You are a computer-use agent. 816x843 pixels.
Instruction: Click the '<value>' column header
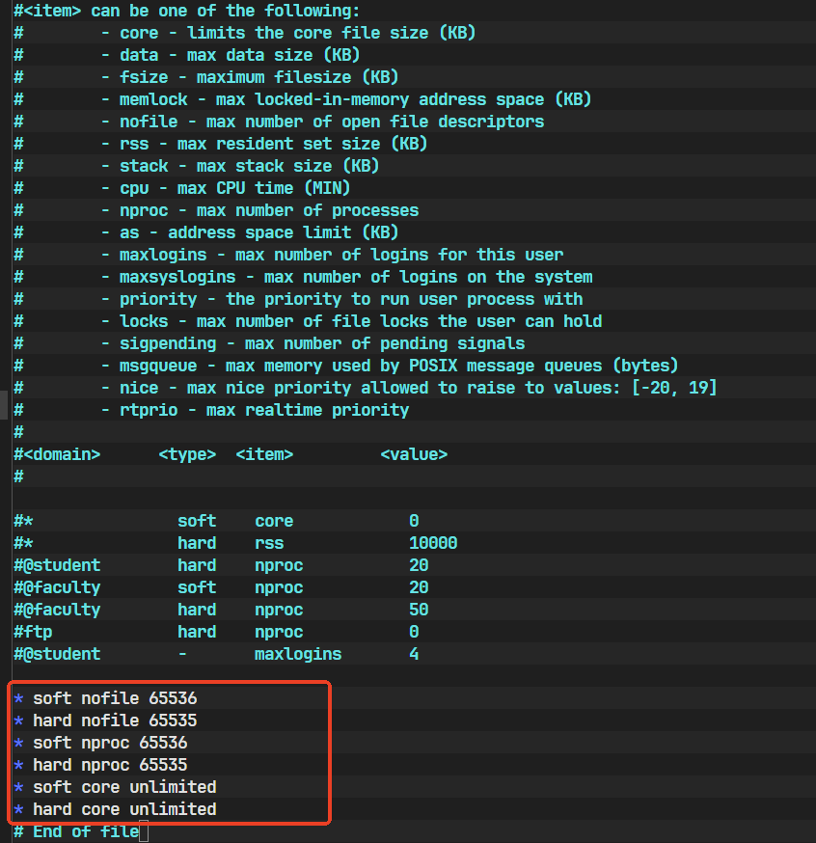(414, 454)
